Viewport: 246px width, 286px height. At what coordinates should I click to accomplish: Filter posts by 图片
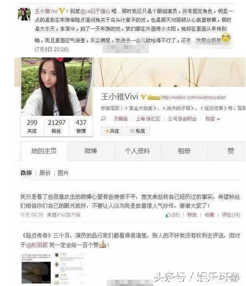click(x=63, y=173)
